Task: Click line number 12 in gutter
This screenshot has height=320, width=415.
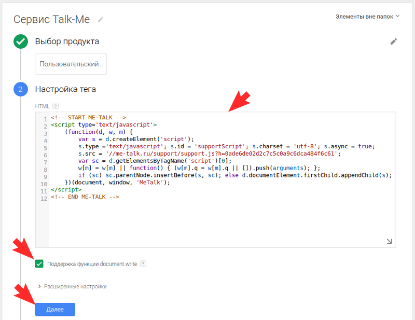Action: [44, 199]
